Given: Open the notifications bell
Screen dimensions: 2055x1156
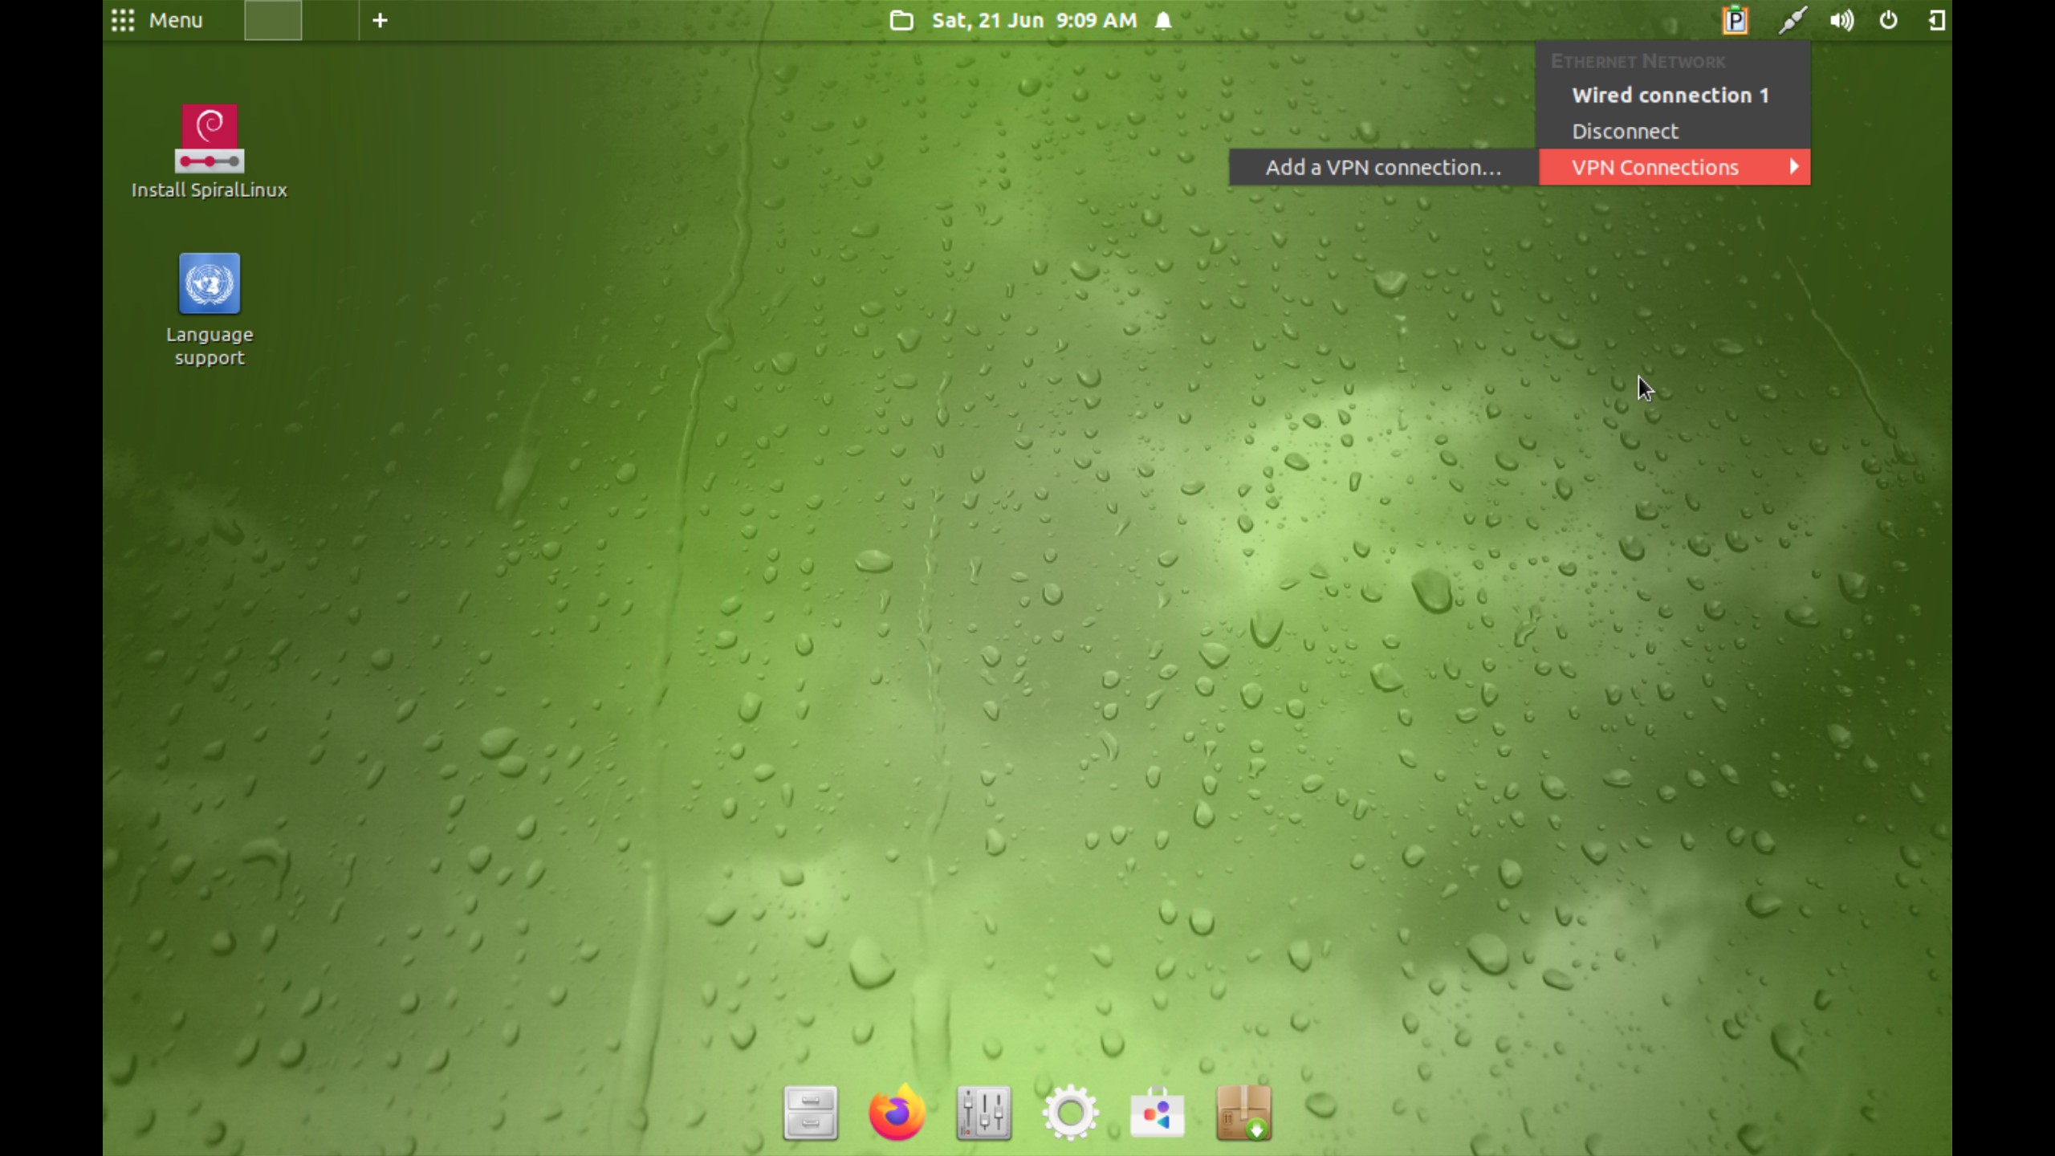Looking at the screenshot, I should [x=1163, y=20].
